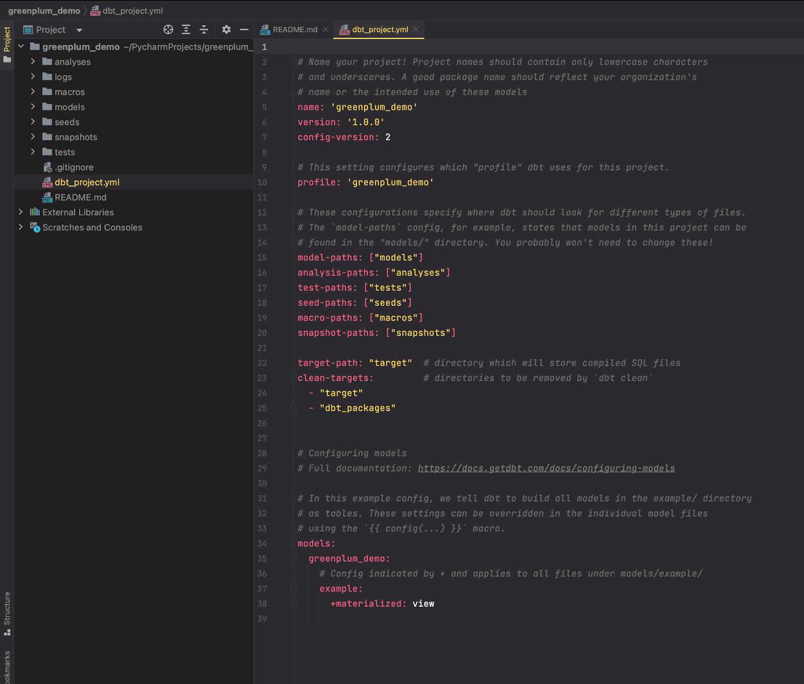804x684 pixels.
Task: Expand the seeds folder
Action: [33, 122]
